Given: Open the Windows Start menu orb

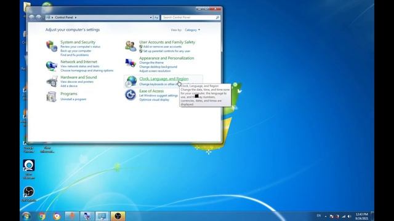Looking at the screenshot, I should (x=26, y=216).
